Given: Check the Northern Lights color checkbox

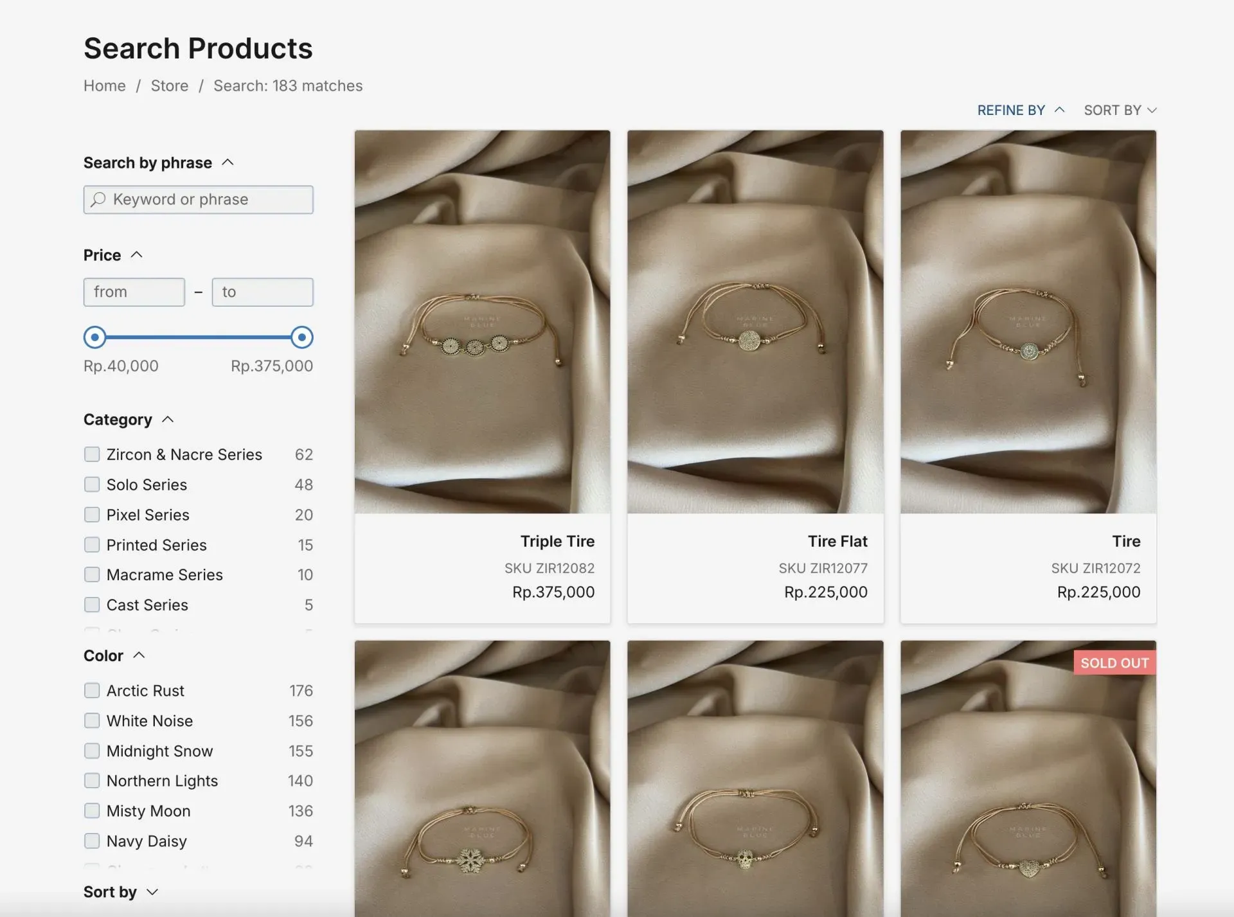Looking at the screenshot, I should pyautogui.click(x=92, y=781).
